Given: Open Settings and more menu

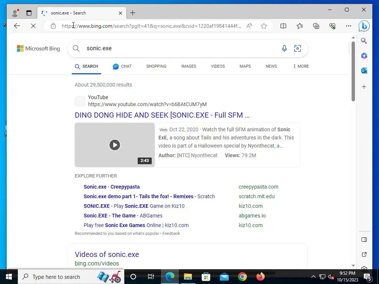Looking at the screenshot, I should (349, 26).
